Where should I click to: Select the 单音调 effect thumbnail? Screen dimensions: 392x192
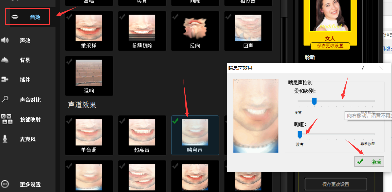point(89,132)
